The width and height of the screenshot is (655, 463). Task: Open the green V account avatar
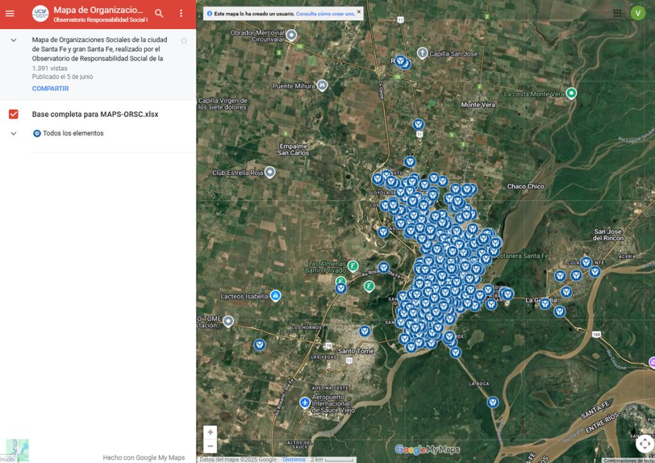(x=638, y=13)
